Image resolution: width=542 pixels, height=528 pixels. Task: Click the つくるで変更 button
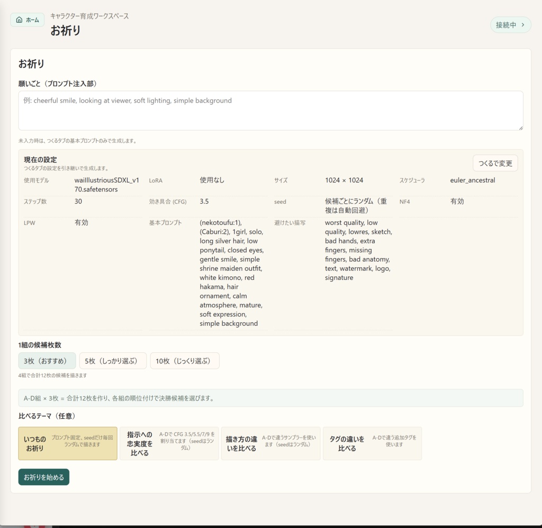495,163
